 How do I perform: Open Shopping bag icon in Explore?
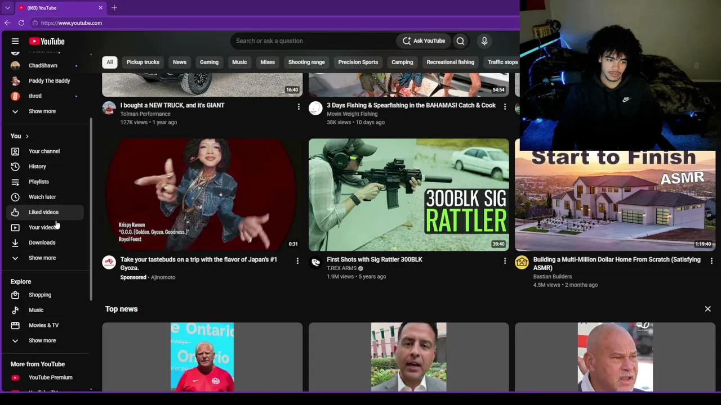click(x=15, y=295)
